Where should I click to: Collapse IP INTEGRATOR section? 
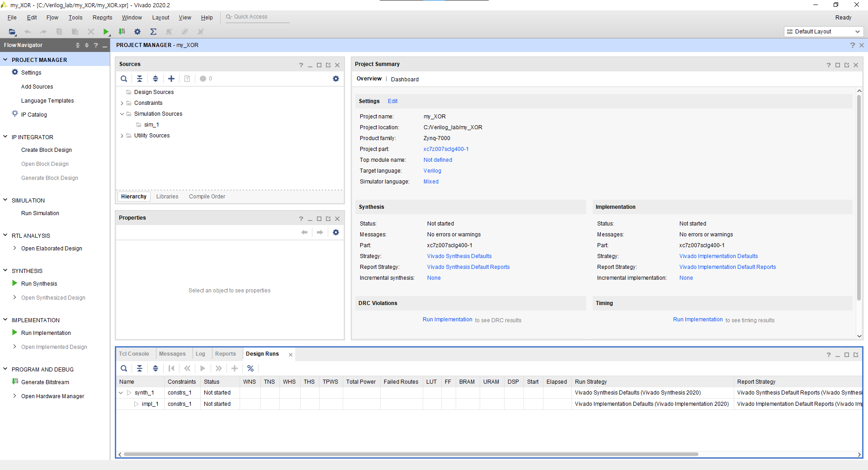pos(5,136)
